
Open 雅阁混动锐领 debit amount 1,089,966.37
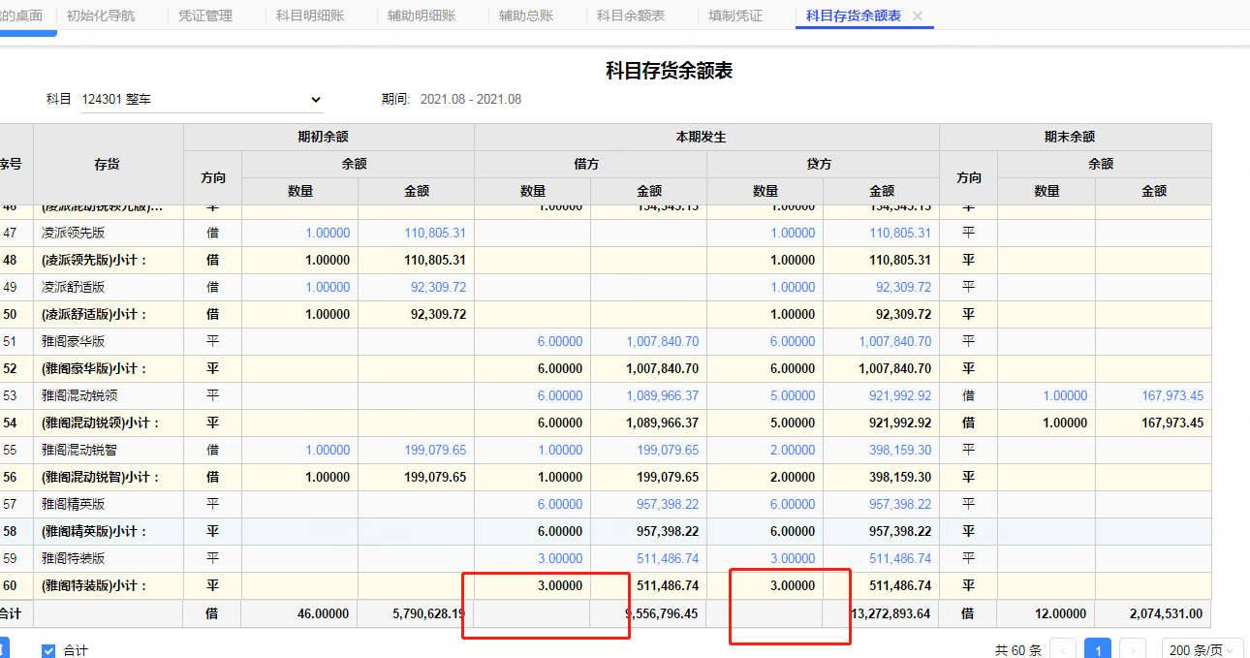(662, 395)
